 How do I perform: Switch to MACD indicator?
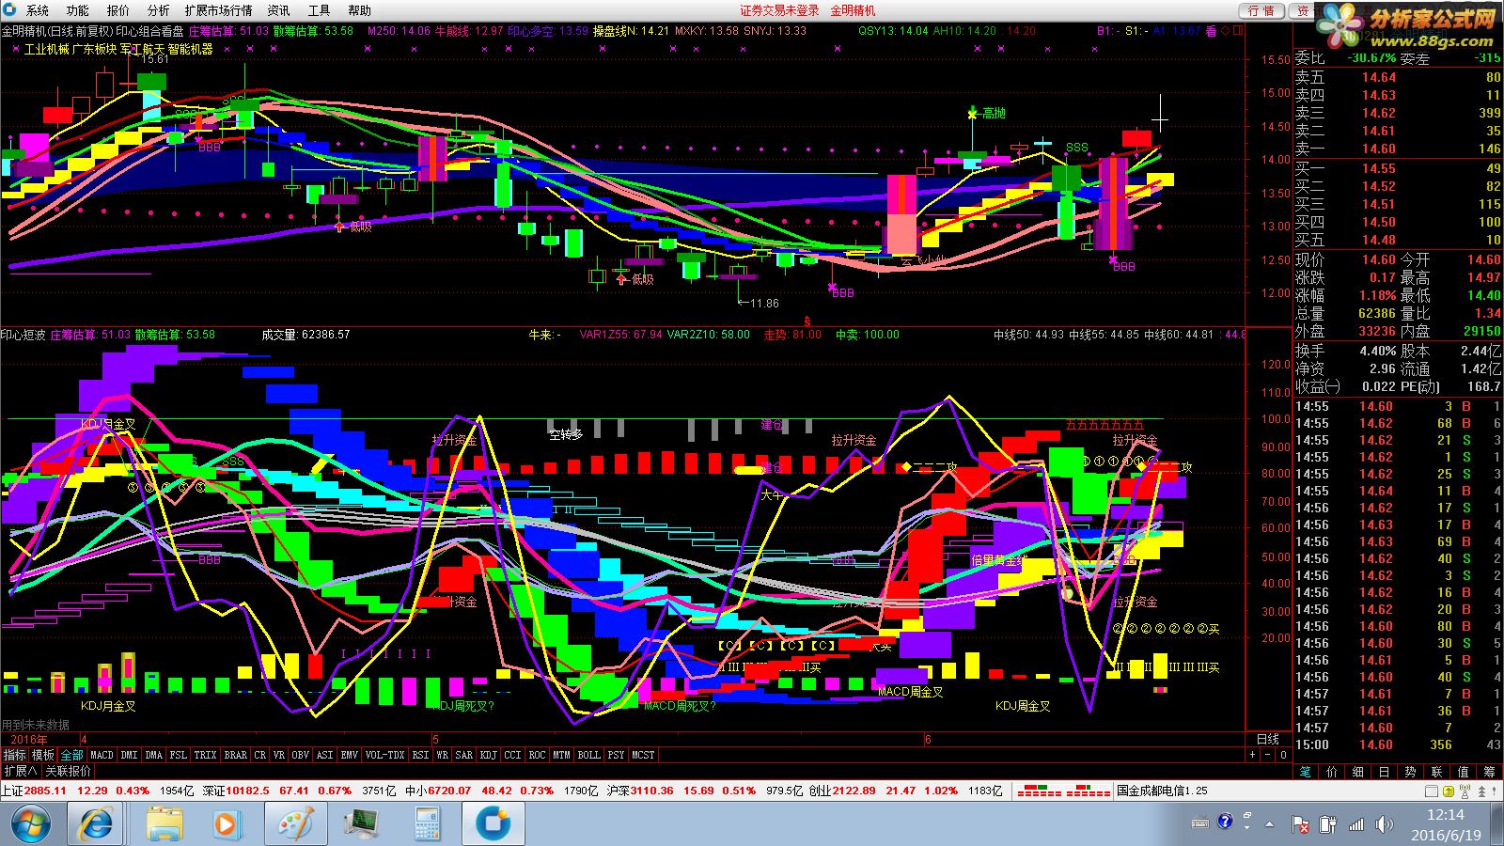(102, 755)
